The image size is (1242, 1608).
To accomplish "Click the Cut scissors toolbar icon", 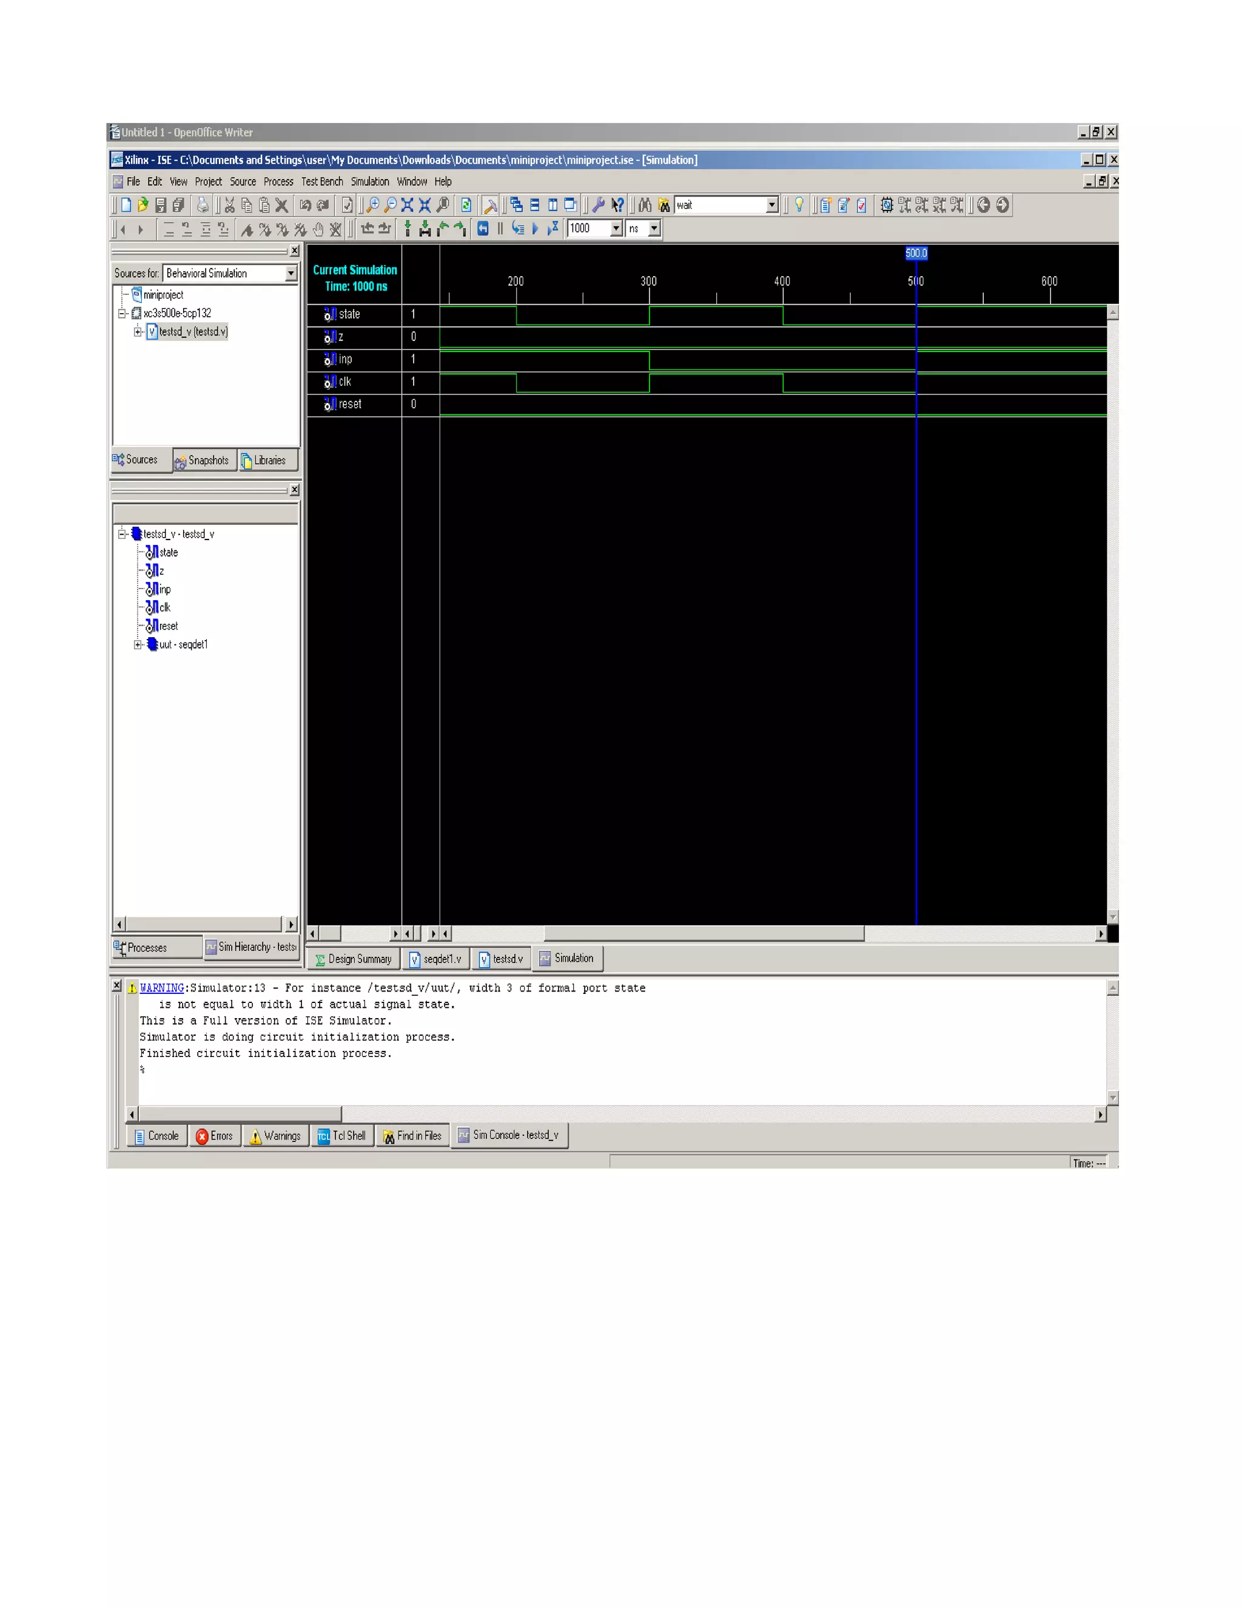I will [230, 204].
